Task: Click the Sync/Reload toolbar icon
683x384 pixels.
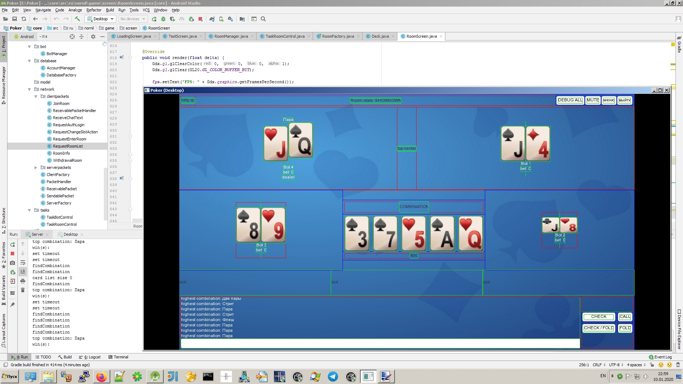Action: point(24,19)
